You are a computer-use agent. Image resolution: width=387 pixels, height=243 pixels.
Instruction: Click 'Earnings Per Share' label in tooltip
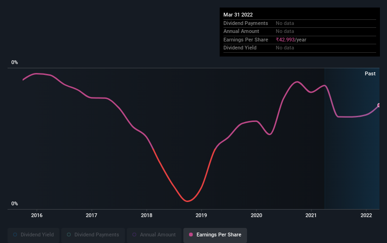pos(246,40)
